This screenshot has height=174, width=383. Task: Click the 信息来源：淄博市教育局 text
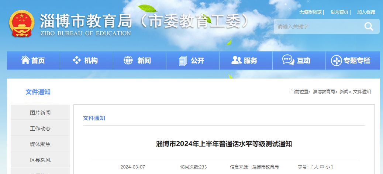(x=254, y=167)
